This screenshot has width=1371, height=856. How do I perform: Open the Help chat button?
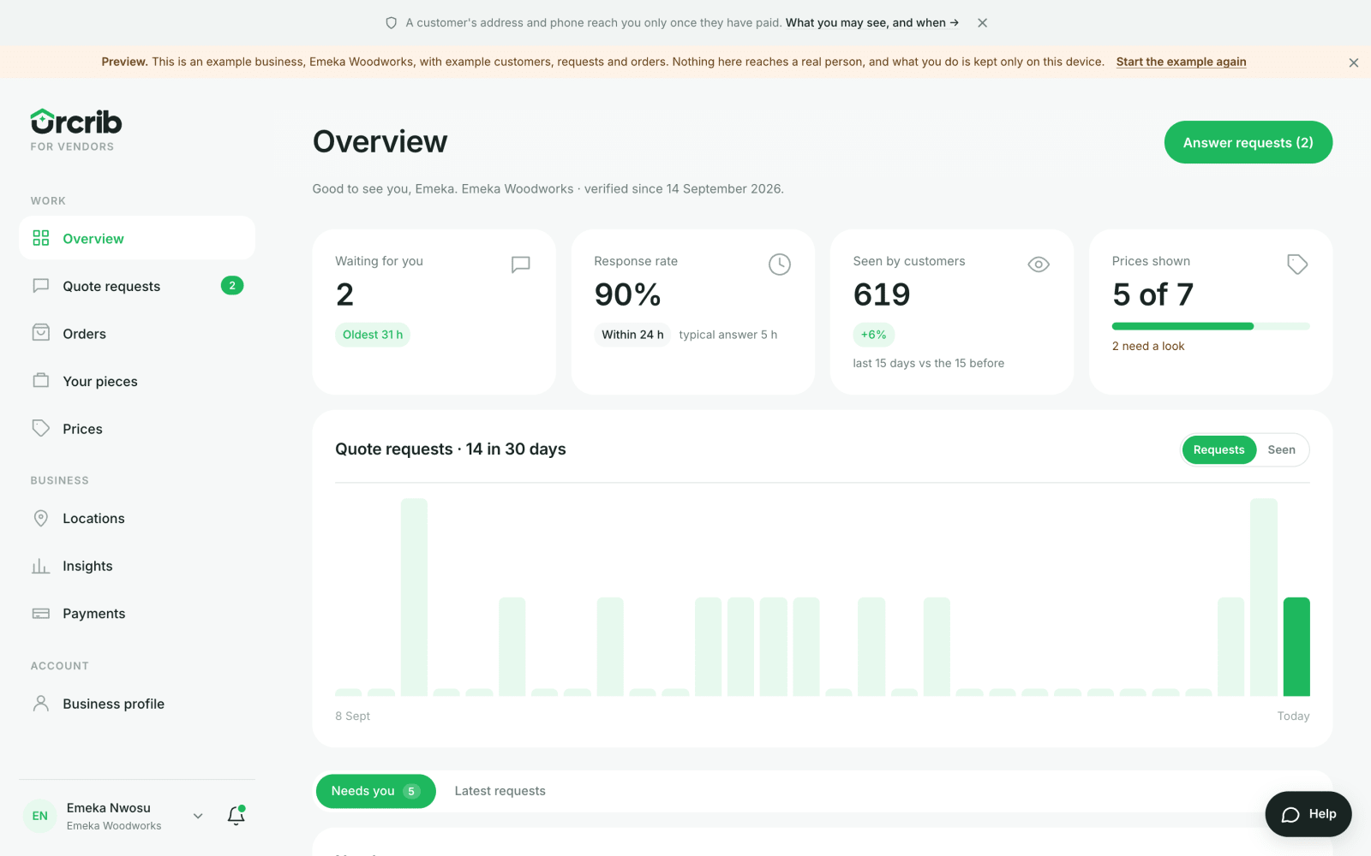pyautogui.click(x=1308, y=814)
